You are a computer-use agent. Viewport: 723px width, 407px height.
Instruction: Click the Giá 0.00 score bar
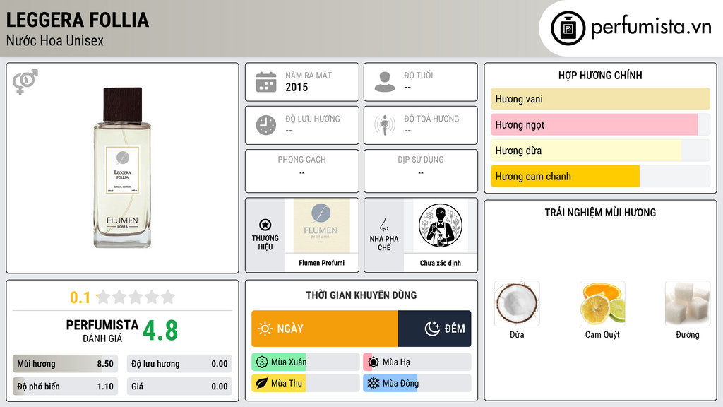[x=179, y=387]
